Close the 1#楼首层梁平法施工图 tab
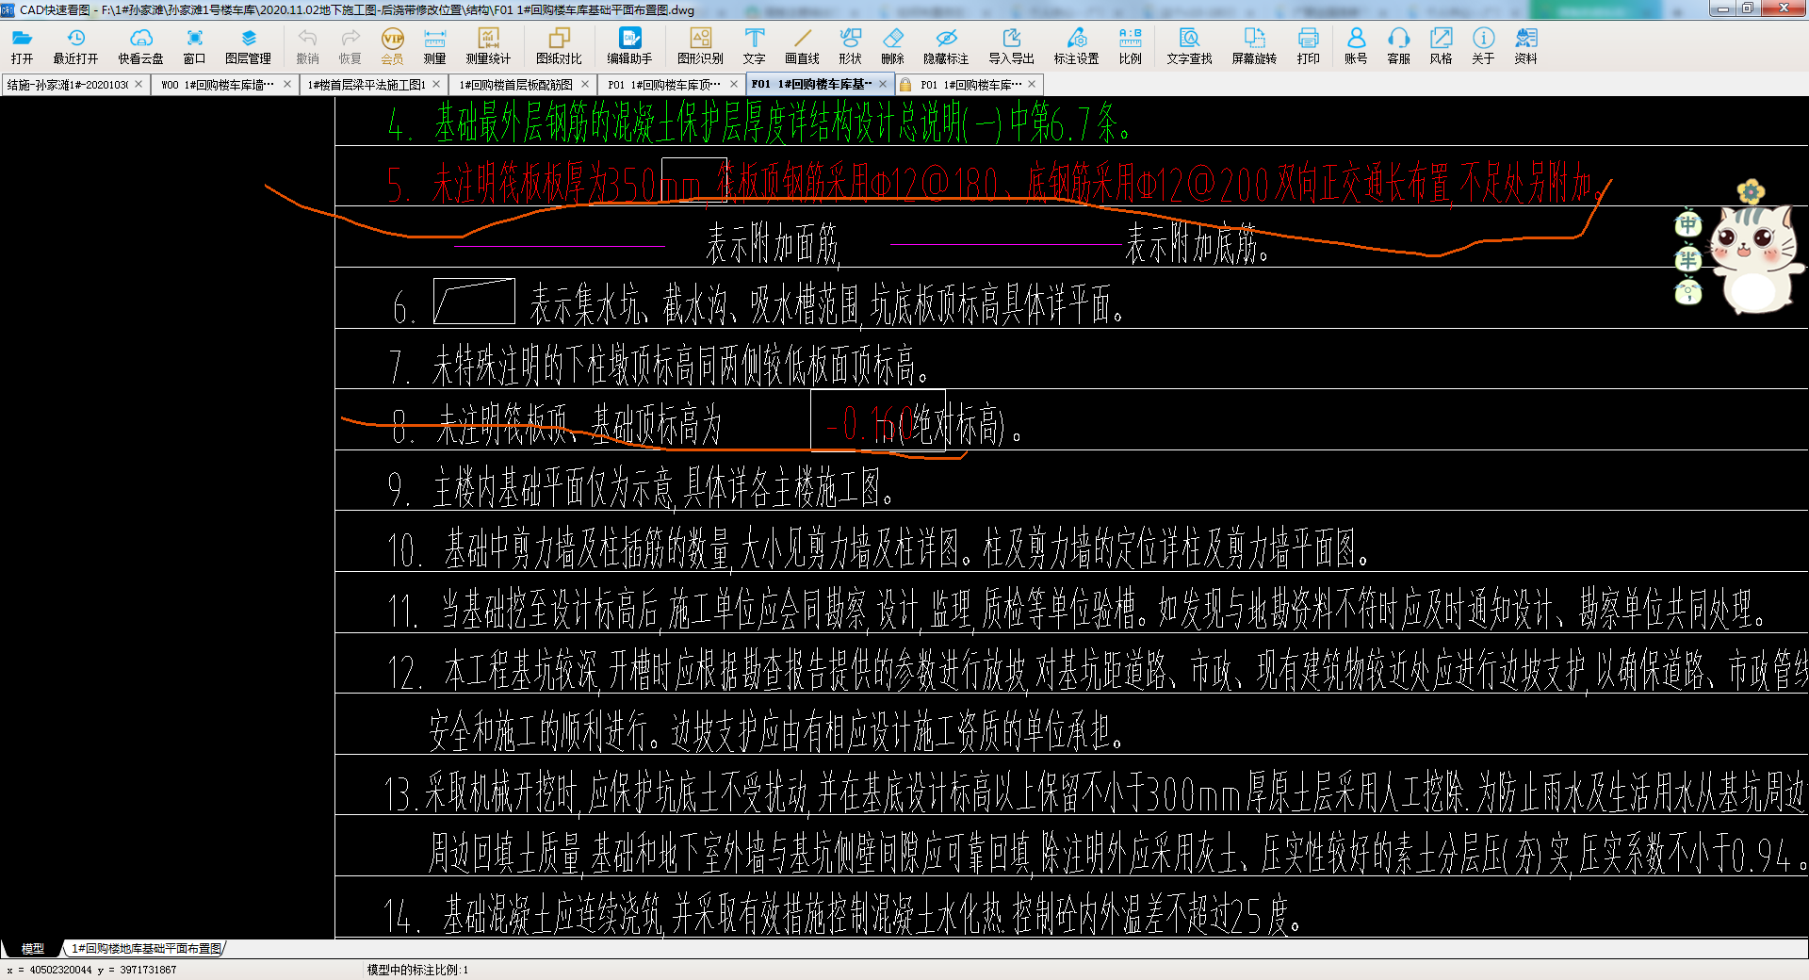Image resolution: width=1809 pixels, height=980 pixels. (436, 84)
